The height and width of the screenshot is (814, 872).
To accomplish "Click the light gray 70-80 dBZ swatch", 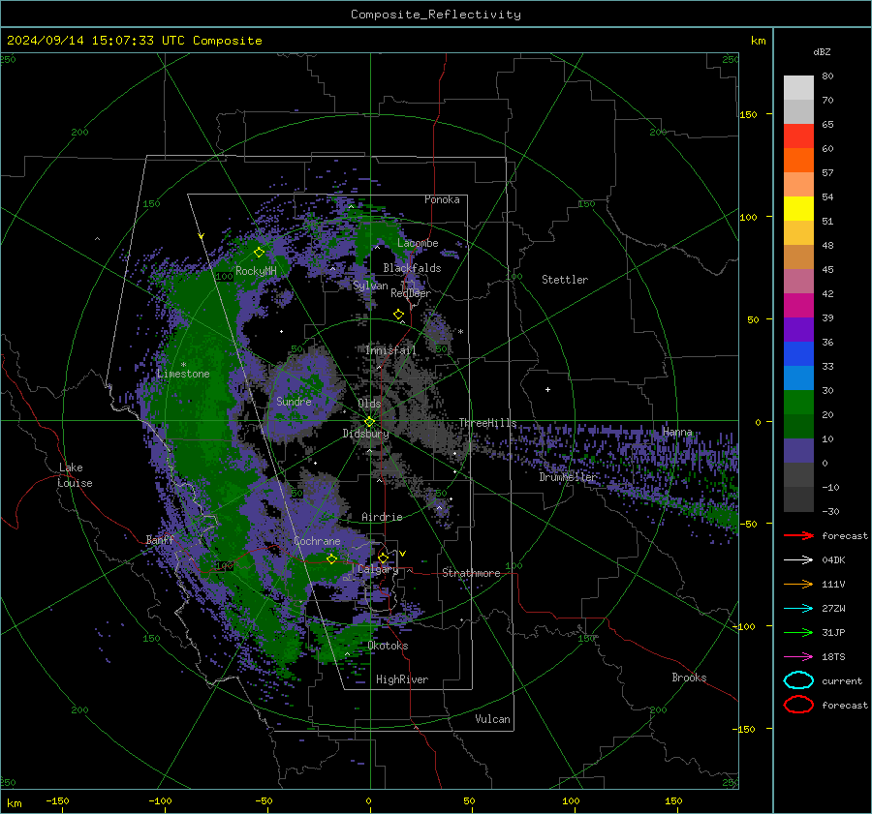I will [x=798, y=88].
